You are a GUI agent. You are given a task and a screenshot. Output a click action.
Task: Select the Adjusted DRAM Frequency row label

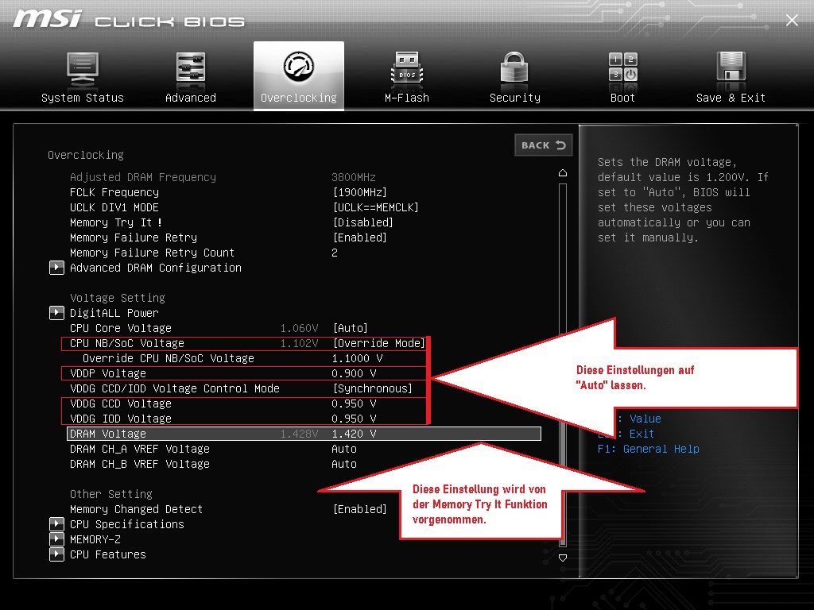[143, 177]
